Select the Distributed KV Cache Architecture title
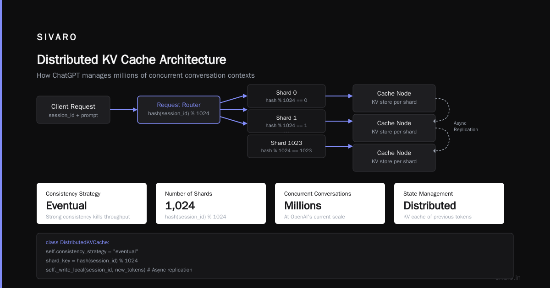Image resolution: width=550 pixels, height=288 pixels. click(131, 60)
